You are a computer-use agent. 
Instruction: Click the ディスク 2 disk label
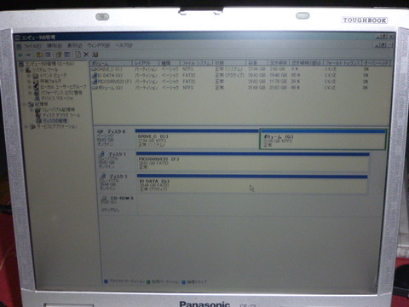[x=118, y=177]
